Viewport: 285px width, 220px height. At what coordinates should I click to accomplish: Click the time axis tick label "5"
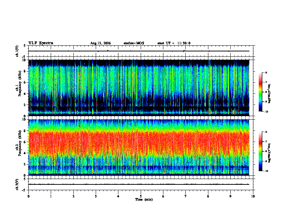tap(141, 196)
